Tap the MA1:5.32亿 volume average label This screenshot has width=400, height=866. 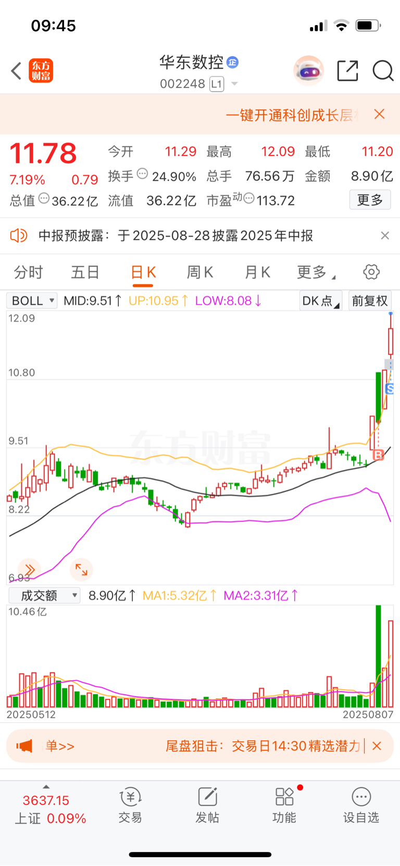[180, 595]
